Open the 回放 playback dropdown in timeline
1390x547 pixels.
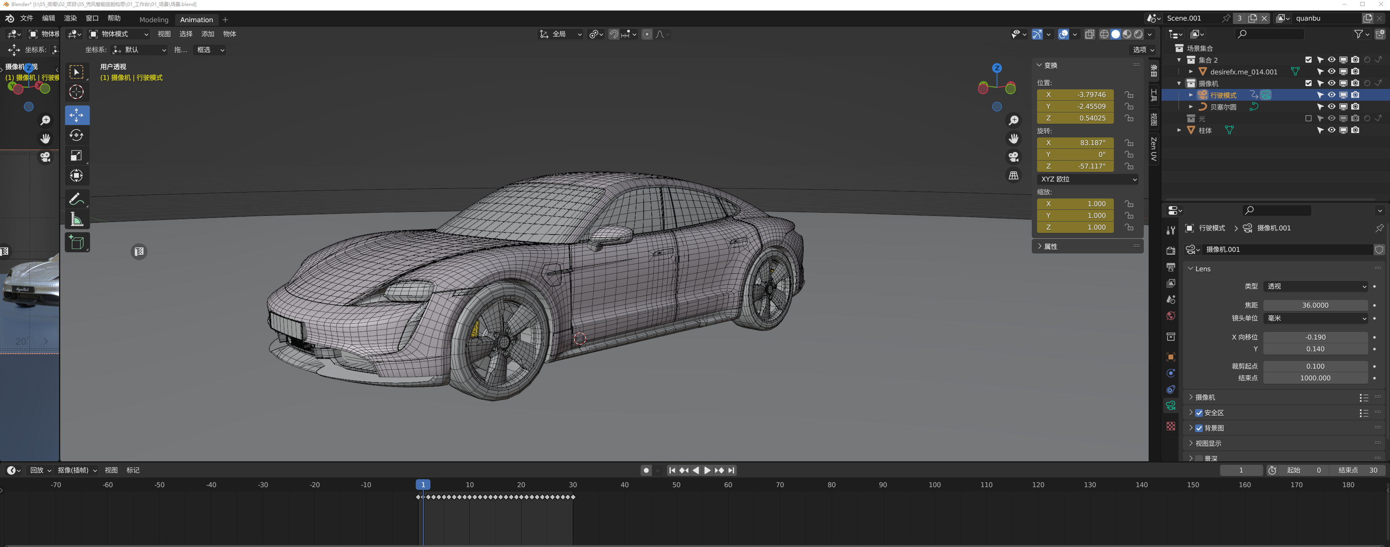(x=40, y=471)
